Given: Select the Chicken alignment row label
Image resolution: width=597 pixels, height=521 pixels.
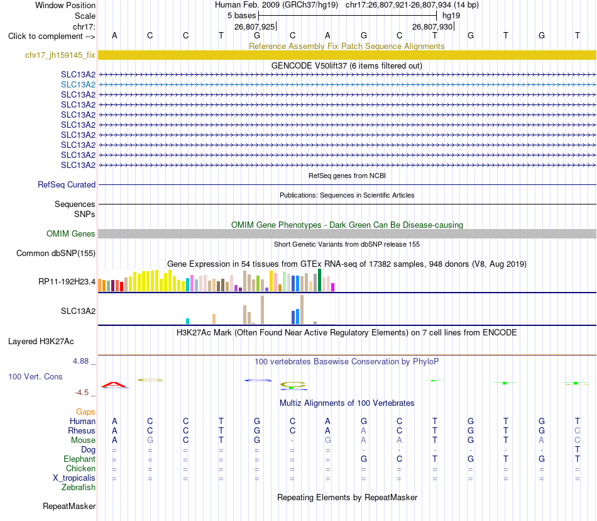Looking at the screenshot, I should point(80,468).
